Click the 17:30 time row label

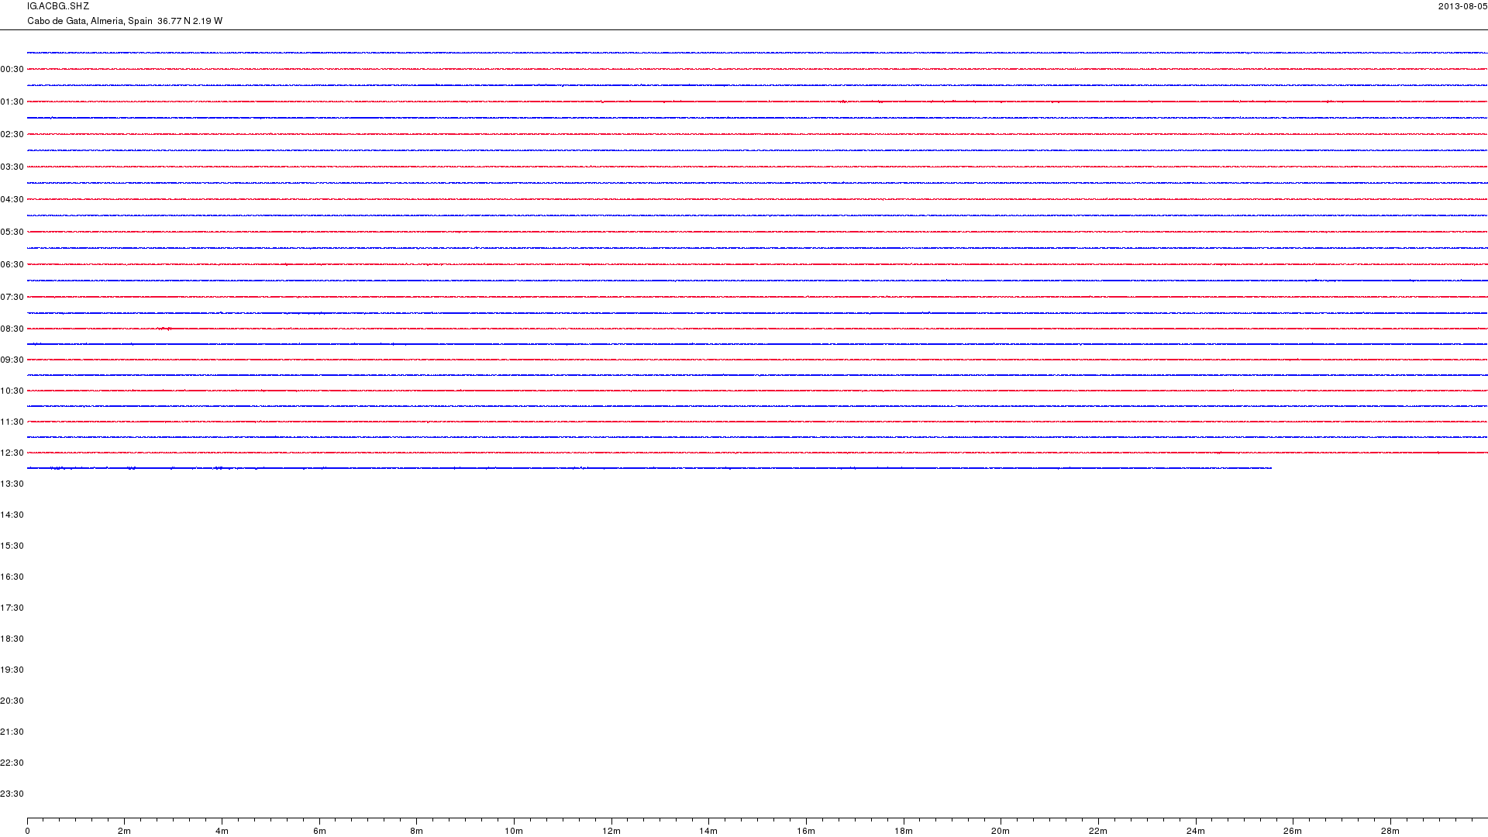(12, 608)
